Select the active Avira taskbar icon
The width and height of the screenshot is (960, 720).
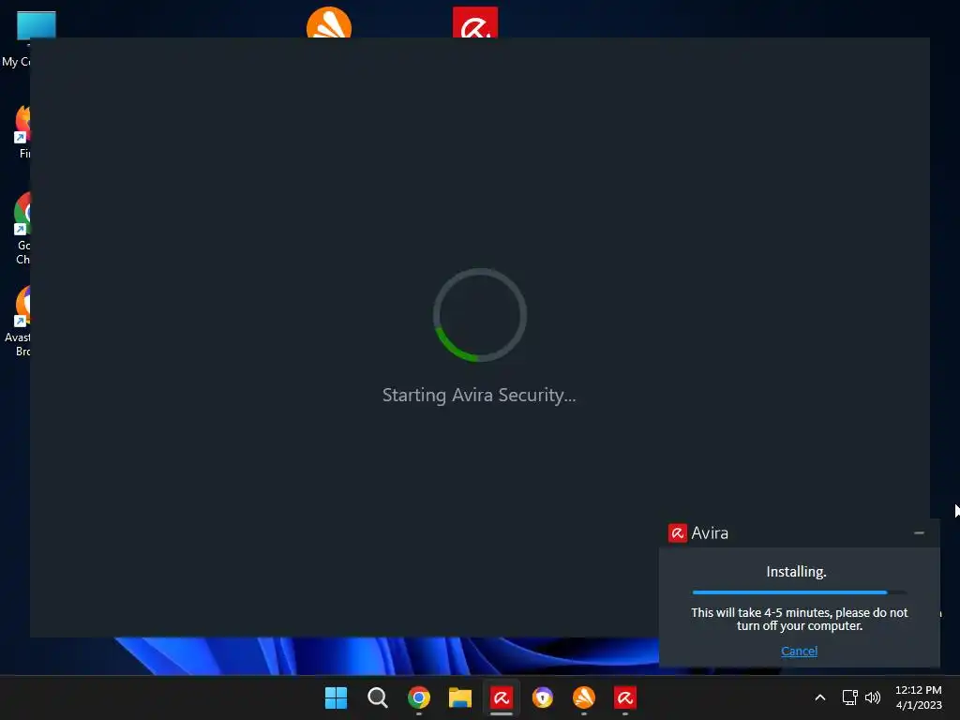pyautogui.click(x=502, y=697)
